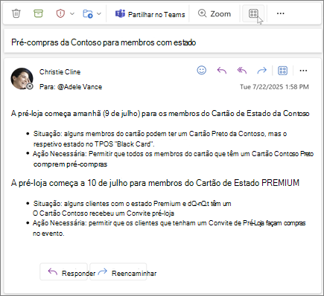The height and width of the screenshot is (296, 324).
Task: Click Partilhar no Teams
Action: (x=150, y=14)
